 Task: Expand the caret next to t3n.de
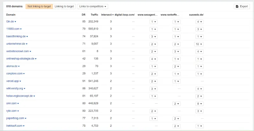15,22
